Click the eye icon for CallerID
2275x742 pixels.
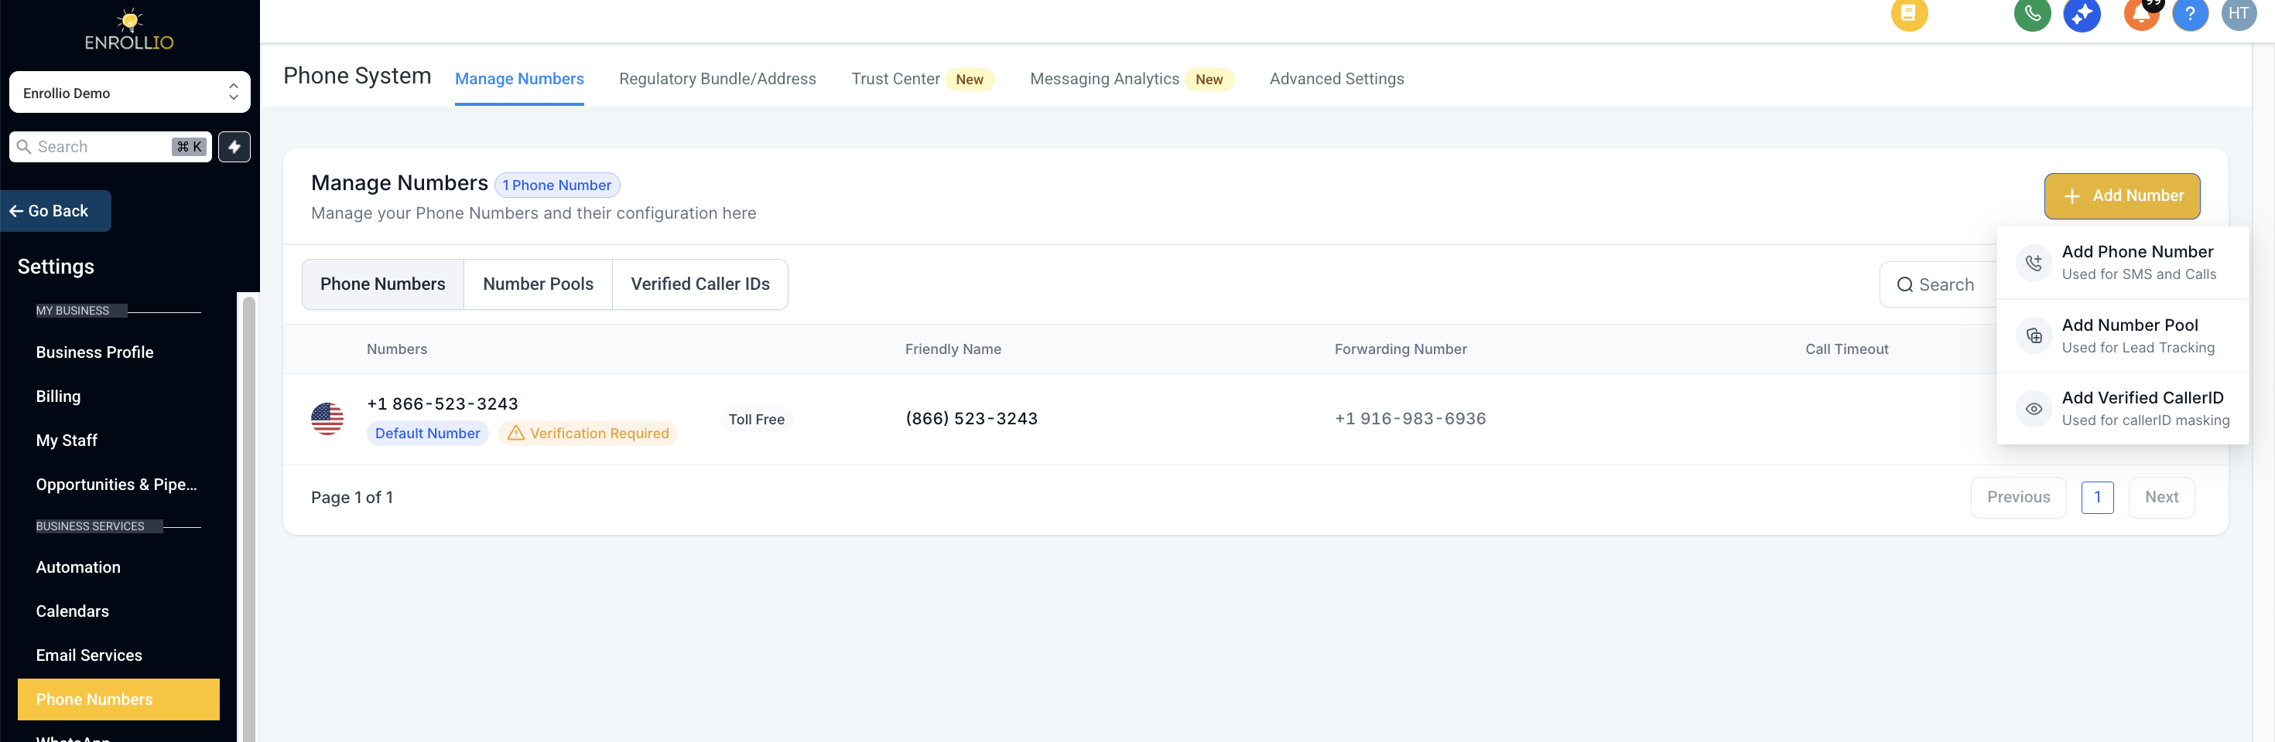[x=2033, y=409]
